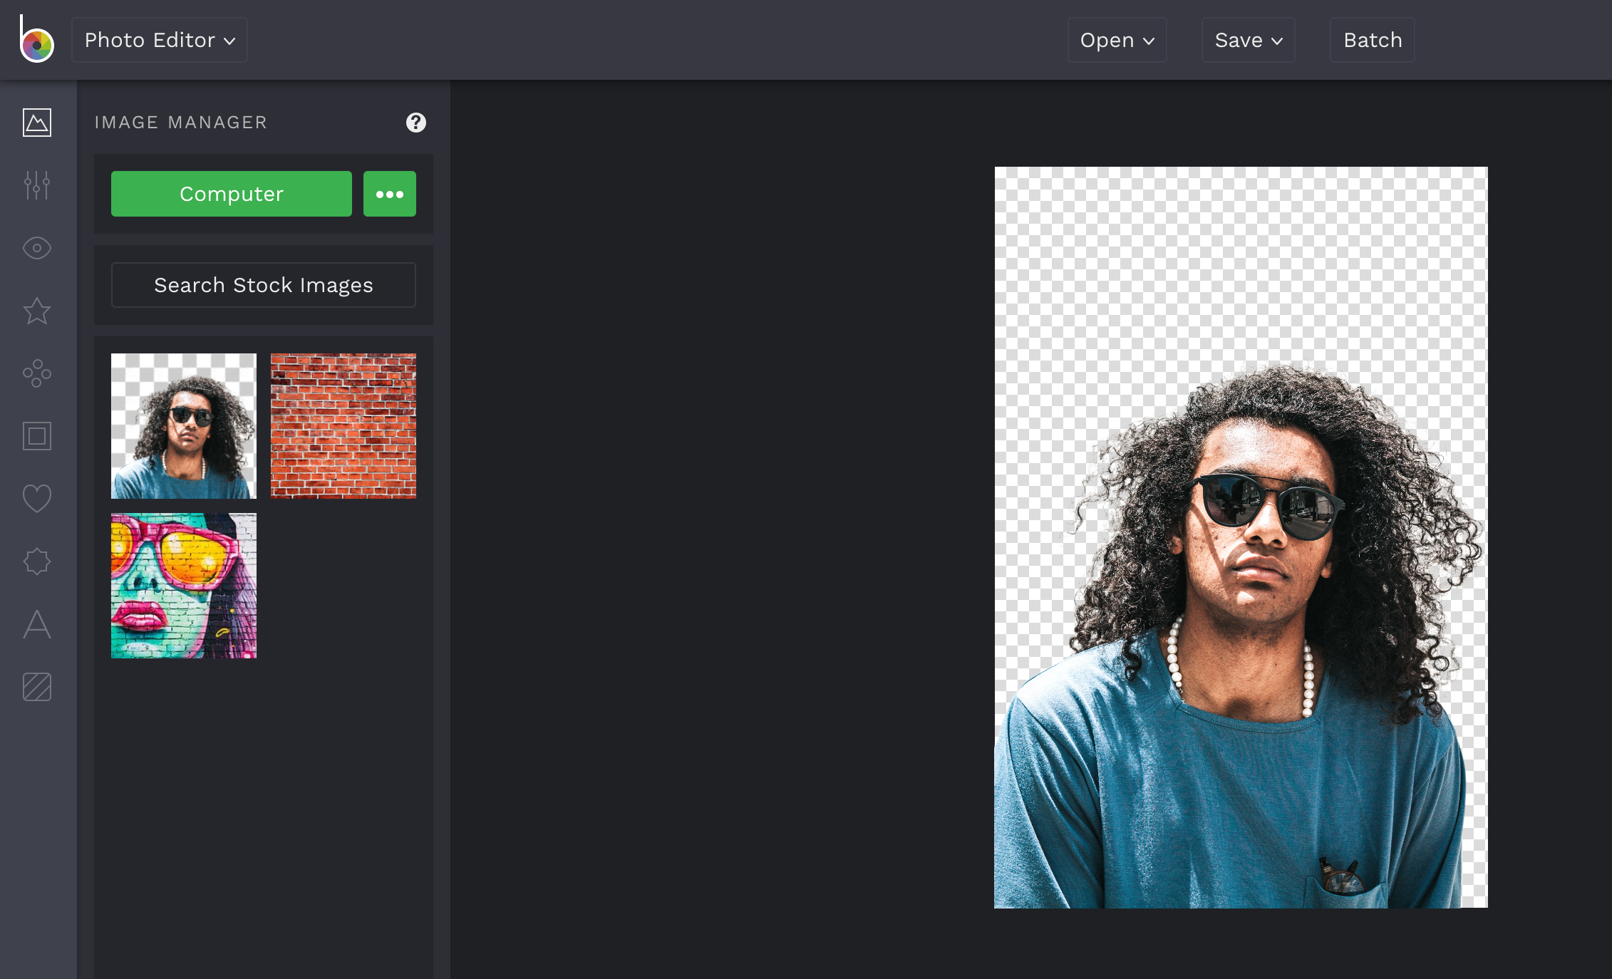Screen dimensions: 1612x979
Task: Click Search Stock Images button
Action: [x=264, y=285]
